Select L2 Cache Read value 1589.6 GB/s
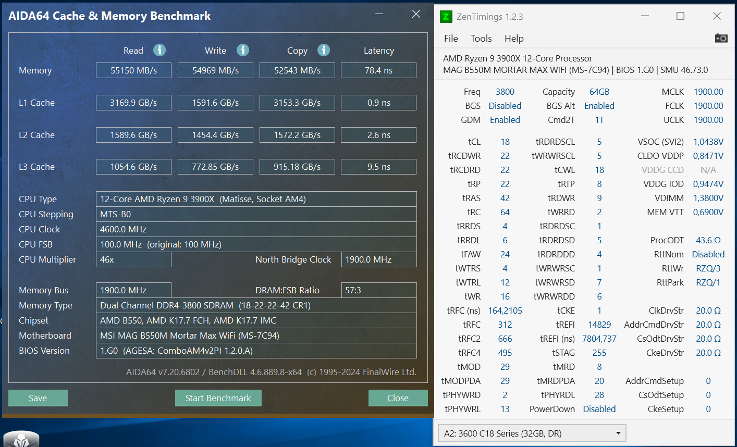The image size is (737, 447). [133, 135]
